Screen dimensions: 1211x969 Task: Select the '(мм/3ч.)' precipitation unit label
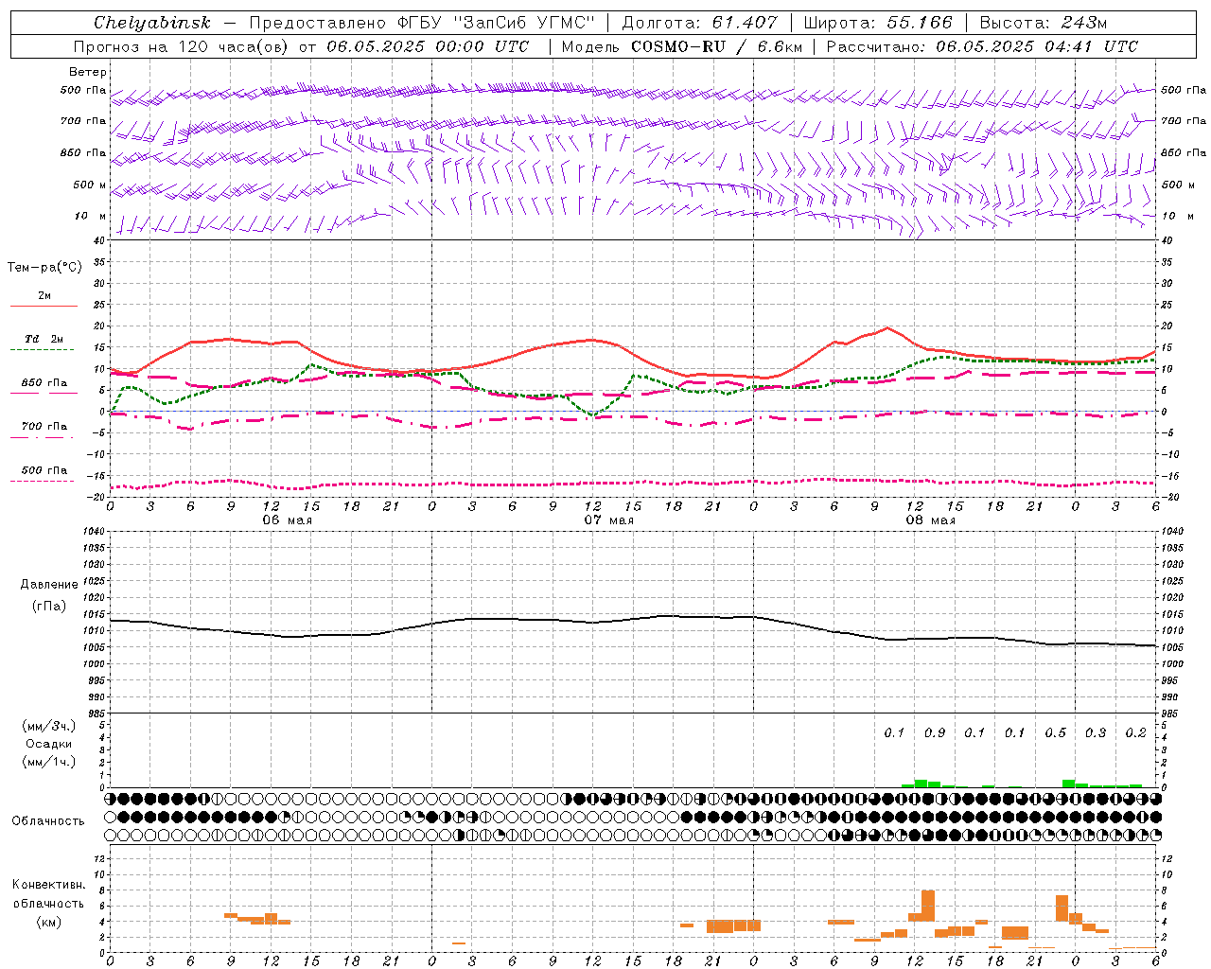coord(49,726)
